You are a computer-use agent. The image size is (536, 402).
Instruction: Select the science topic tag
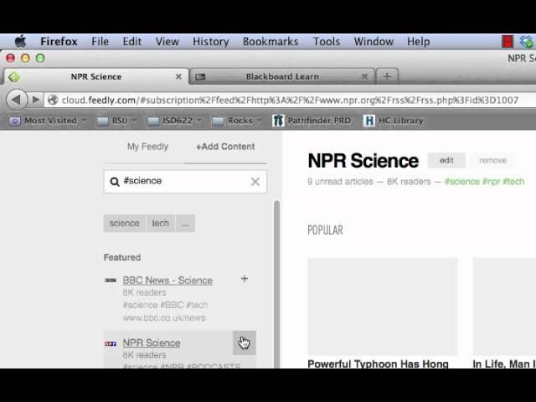124,224
